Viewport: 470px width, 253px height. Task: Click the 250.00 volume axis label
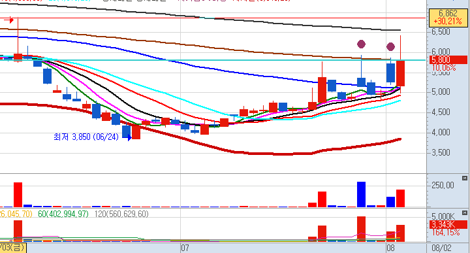point(443,186)
